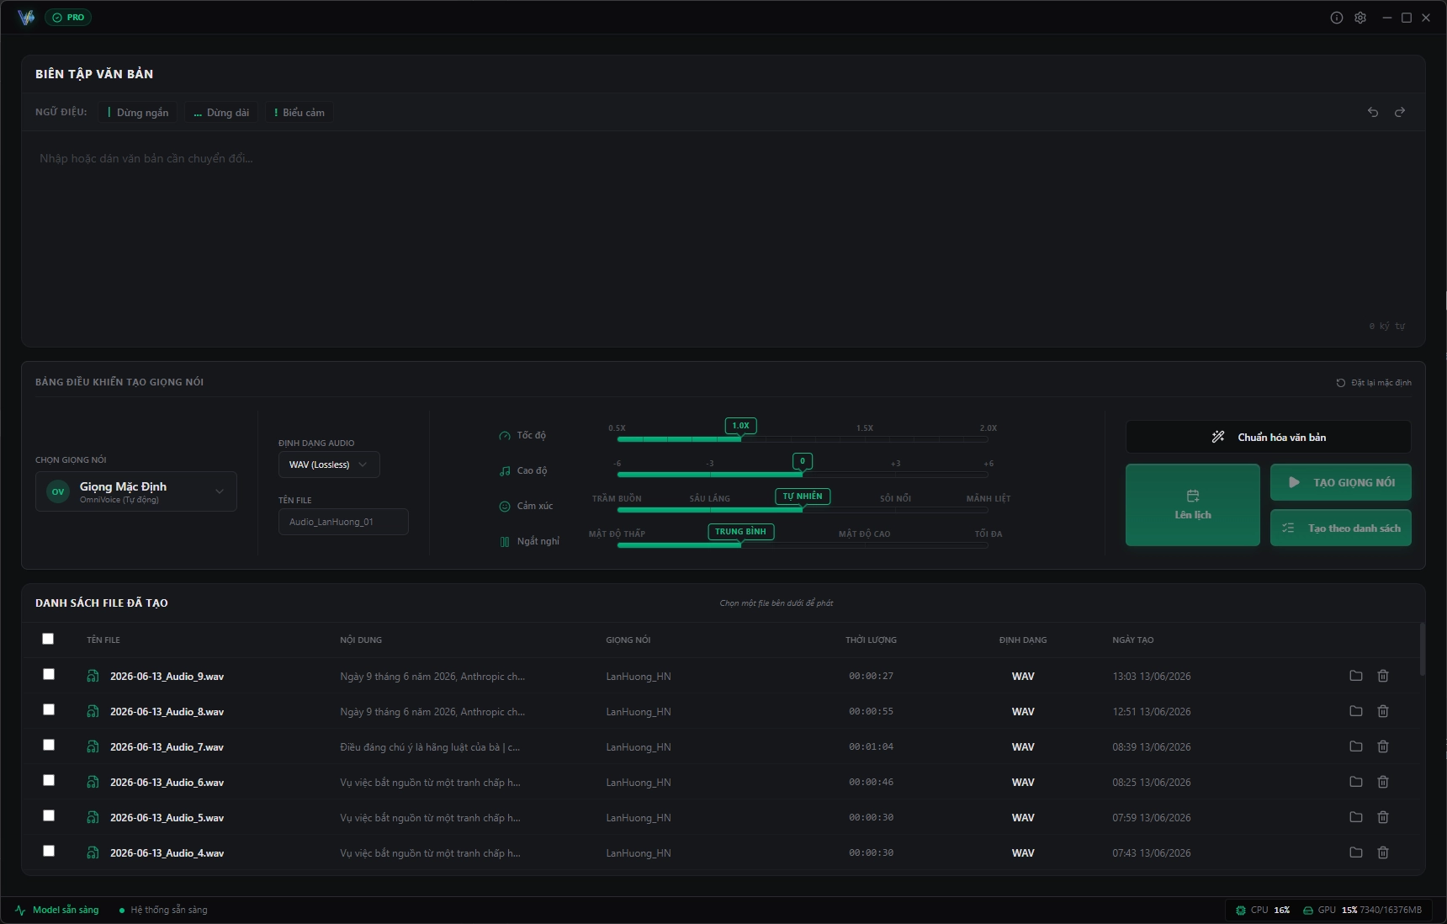Open folder for 2026-06-13_Audio_4.wav
Screen dimensions: 1447x924
tap(1356, 852)
